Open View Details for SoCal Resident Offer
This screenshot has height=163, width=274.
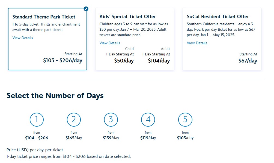coord(197,43)
